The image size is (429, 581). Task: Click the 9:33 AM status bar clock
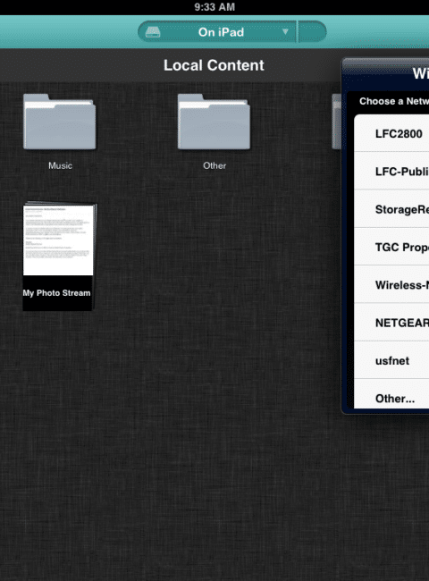click(x=214, y=7)
